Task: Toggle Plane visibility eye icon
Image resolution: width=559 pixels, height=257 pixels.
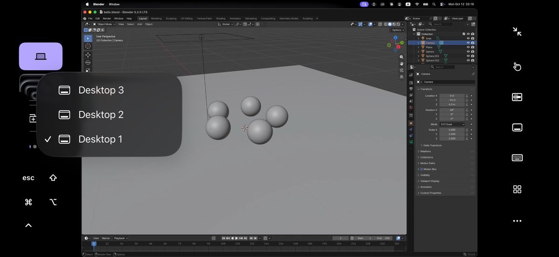Action: tap(468, 47)
